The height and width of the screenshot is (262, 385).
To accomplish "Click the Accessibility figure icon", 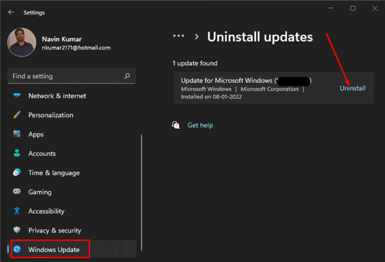I will [17, 211].
